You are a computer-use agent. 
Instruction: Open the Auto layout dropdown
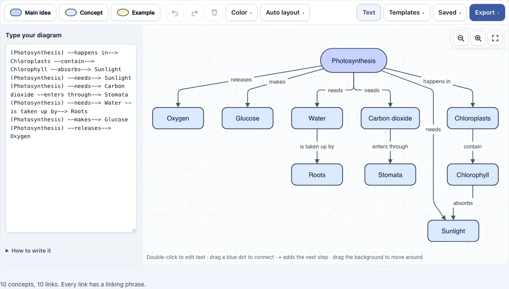point(285,12)
